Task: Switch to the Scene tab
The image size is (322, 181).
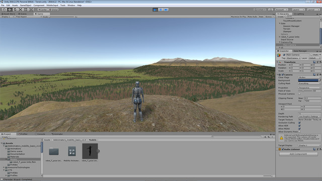Action: (23, 14)
